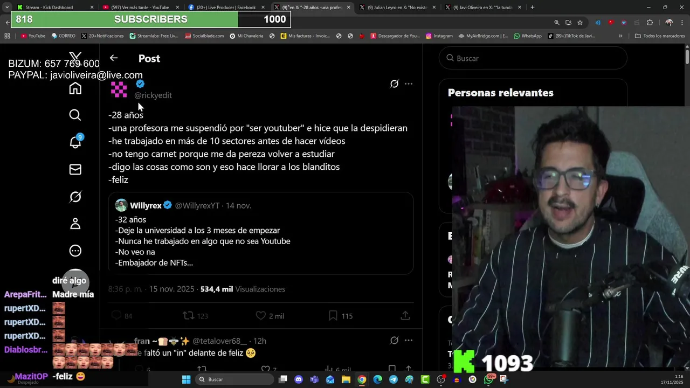The image size is (690, 388).
Task: Open Telegram from the taskbar
Action: point(394,379)
